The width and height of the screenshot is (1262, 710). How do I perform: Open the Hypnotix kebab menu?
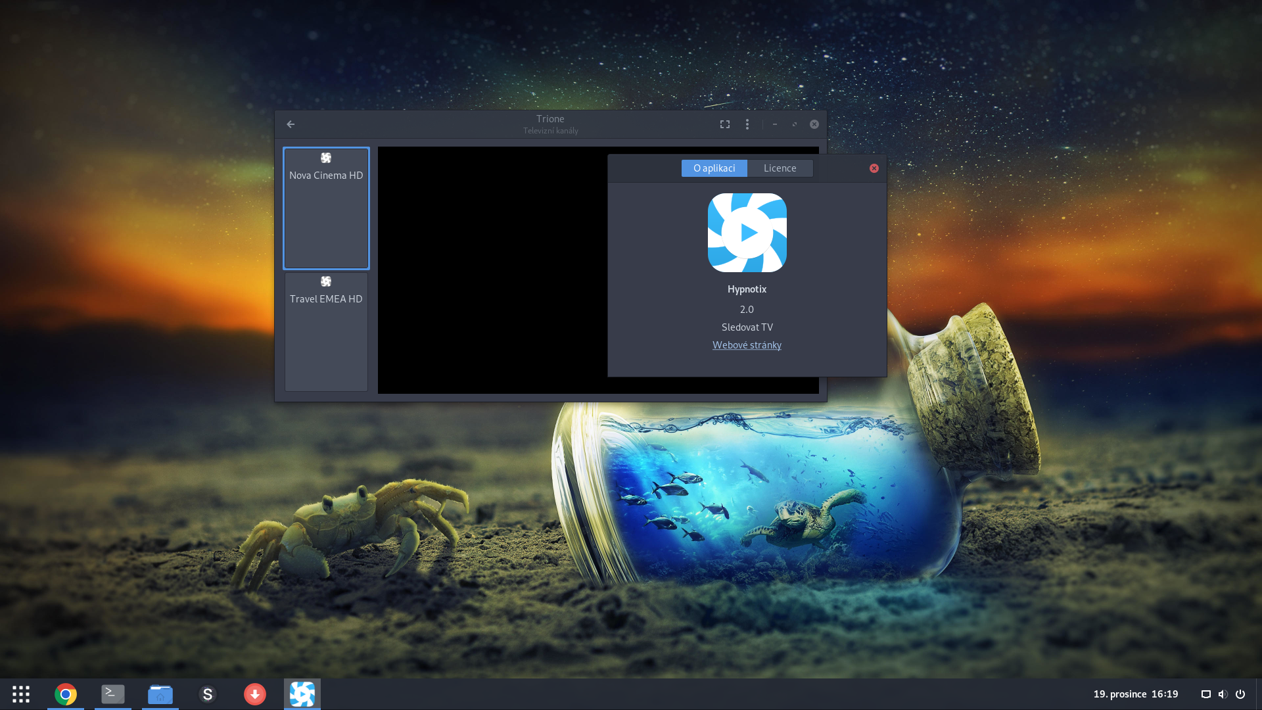click(747, 124)
